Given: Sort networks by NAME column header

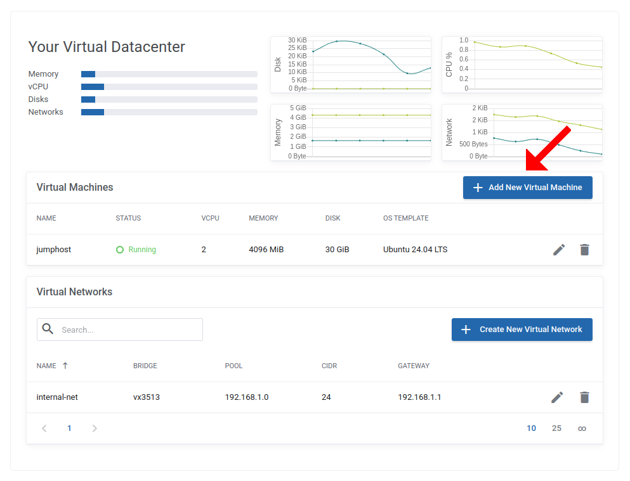Looking at the screenshot, I should tap(46, 366).
